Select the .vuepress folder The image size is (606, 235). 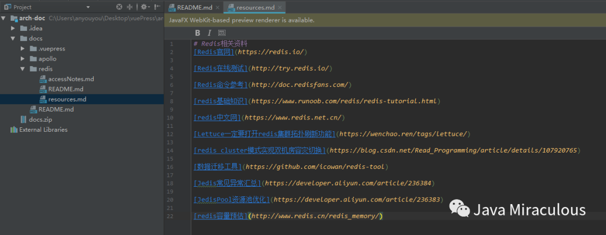coord(52,49)
